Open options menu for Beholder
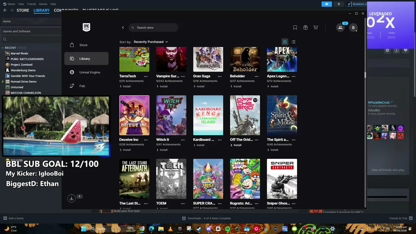Screen dimensions: 416x234 (256, 76)
